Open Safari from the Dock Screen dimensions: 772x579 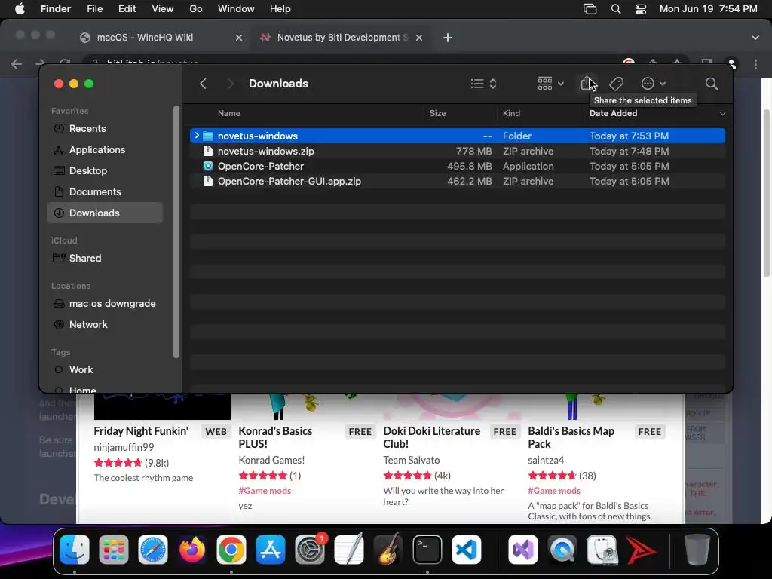pyautogui.click(x=153, y=550)
